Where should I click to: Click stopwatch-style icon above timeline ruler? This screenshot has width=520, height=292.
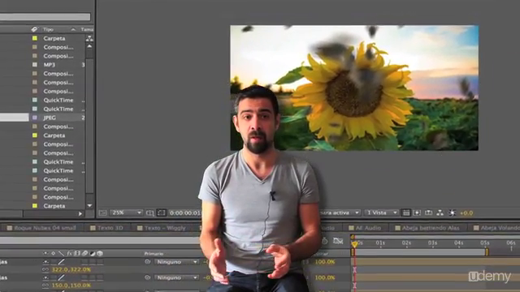point(325,242)
